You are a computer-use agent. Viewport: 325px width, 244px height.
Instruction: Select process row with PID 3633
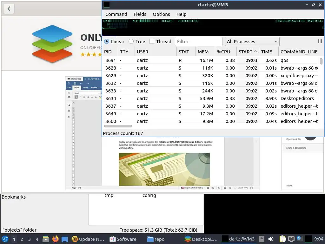tap(210, 91)
